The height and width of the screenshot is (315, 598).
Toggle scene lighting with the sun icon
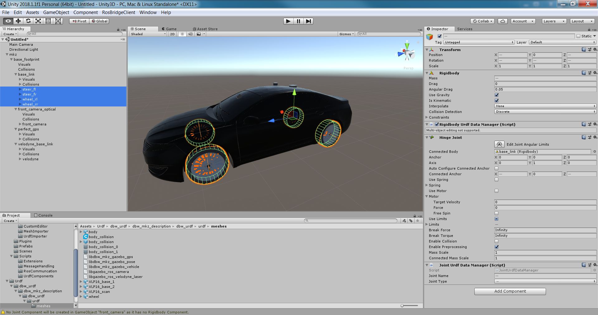(x=182, y=34)
